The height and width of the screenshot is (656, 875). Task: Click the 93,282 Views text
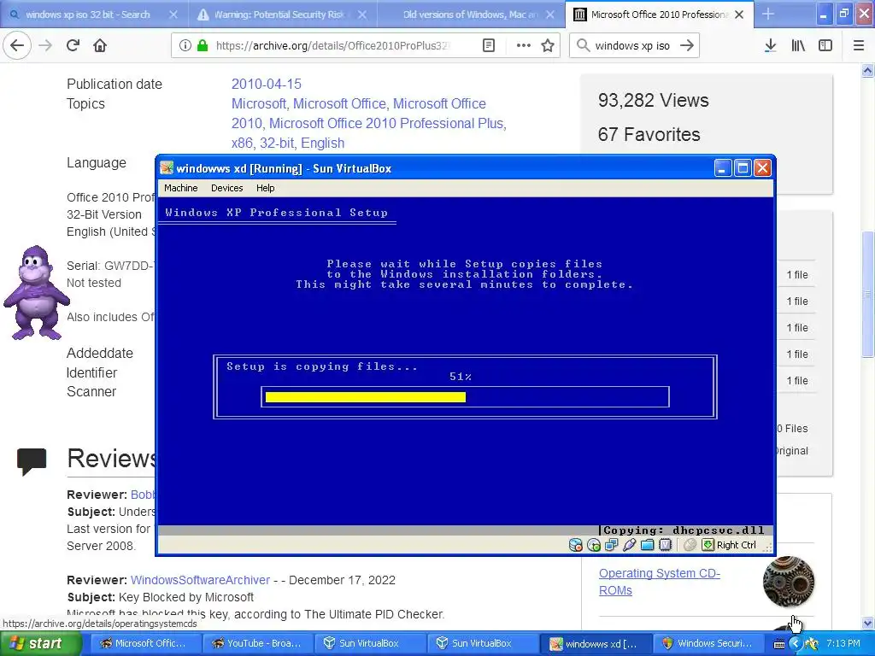pyautogui.click(x=654, y=101)
